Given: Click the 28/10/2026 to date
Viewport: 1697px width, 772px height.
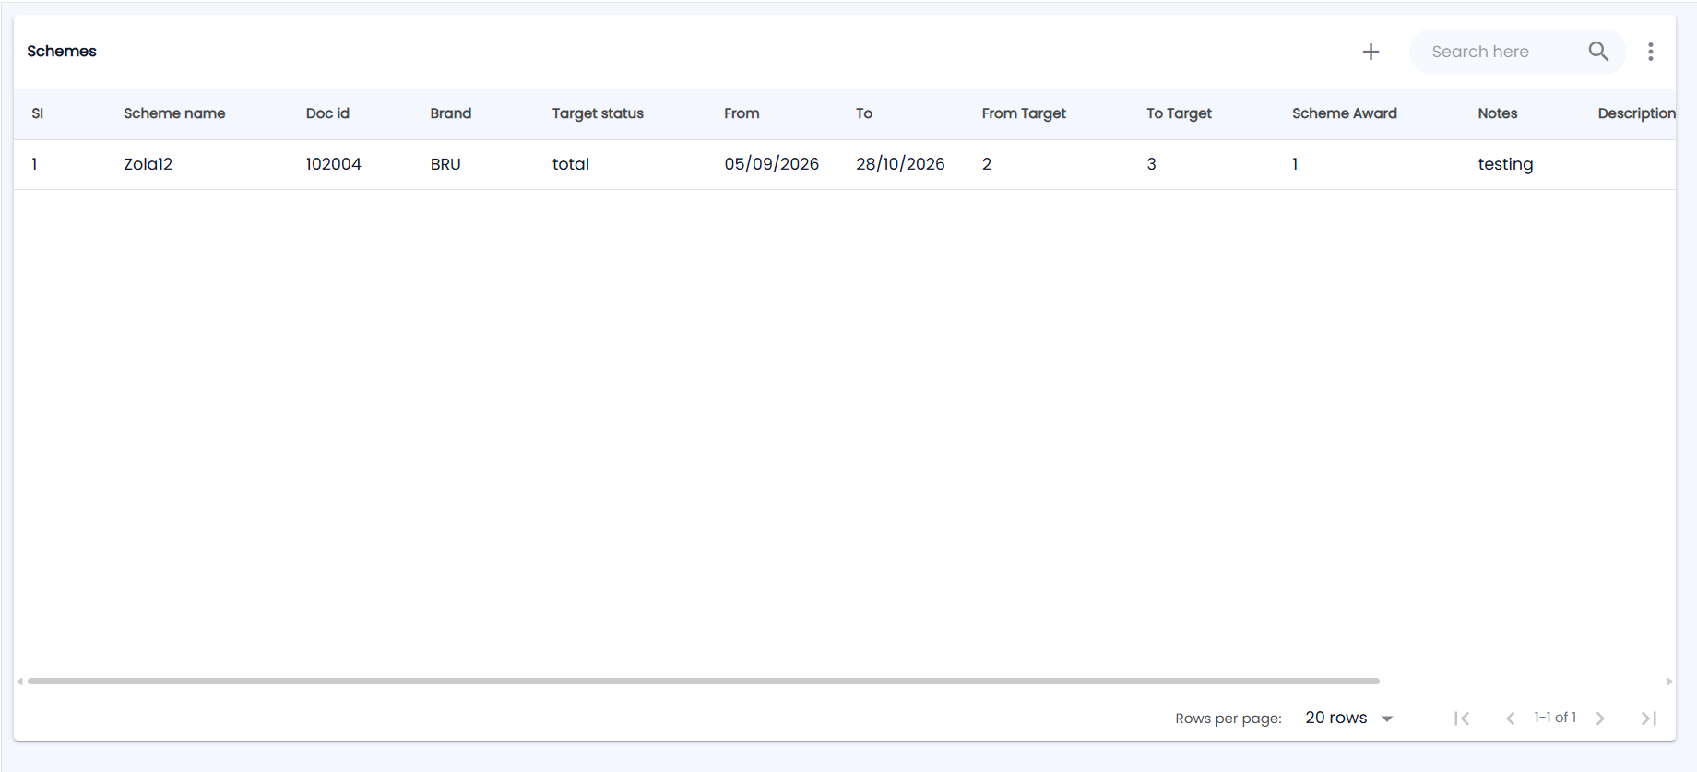Looking at the screenshot, I should pyautogui.click(x=900, y=164).
